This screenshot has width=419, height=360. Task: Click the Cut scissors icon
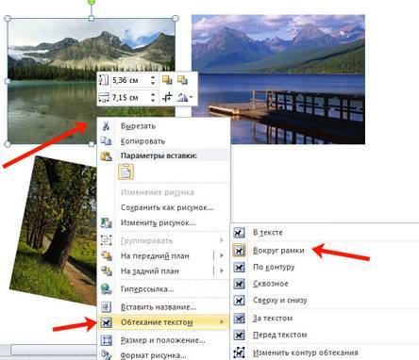(106, 126)
